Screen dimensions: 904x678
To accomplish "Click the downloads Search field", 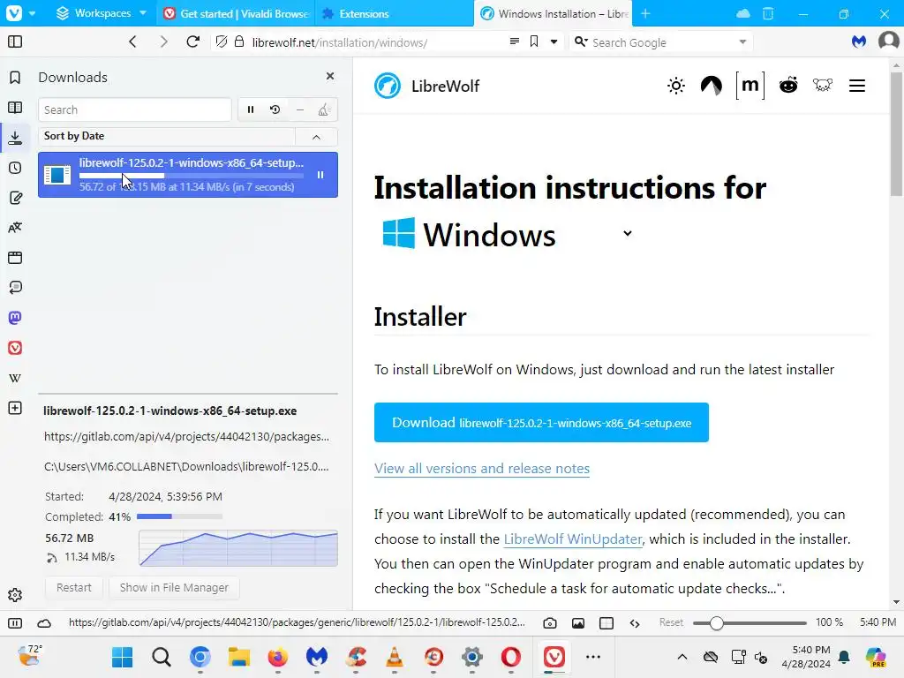I will tap(135, 109).
